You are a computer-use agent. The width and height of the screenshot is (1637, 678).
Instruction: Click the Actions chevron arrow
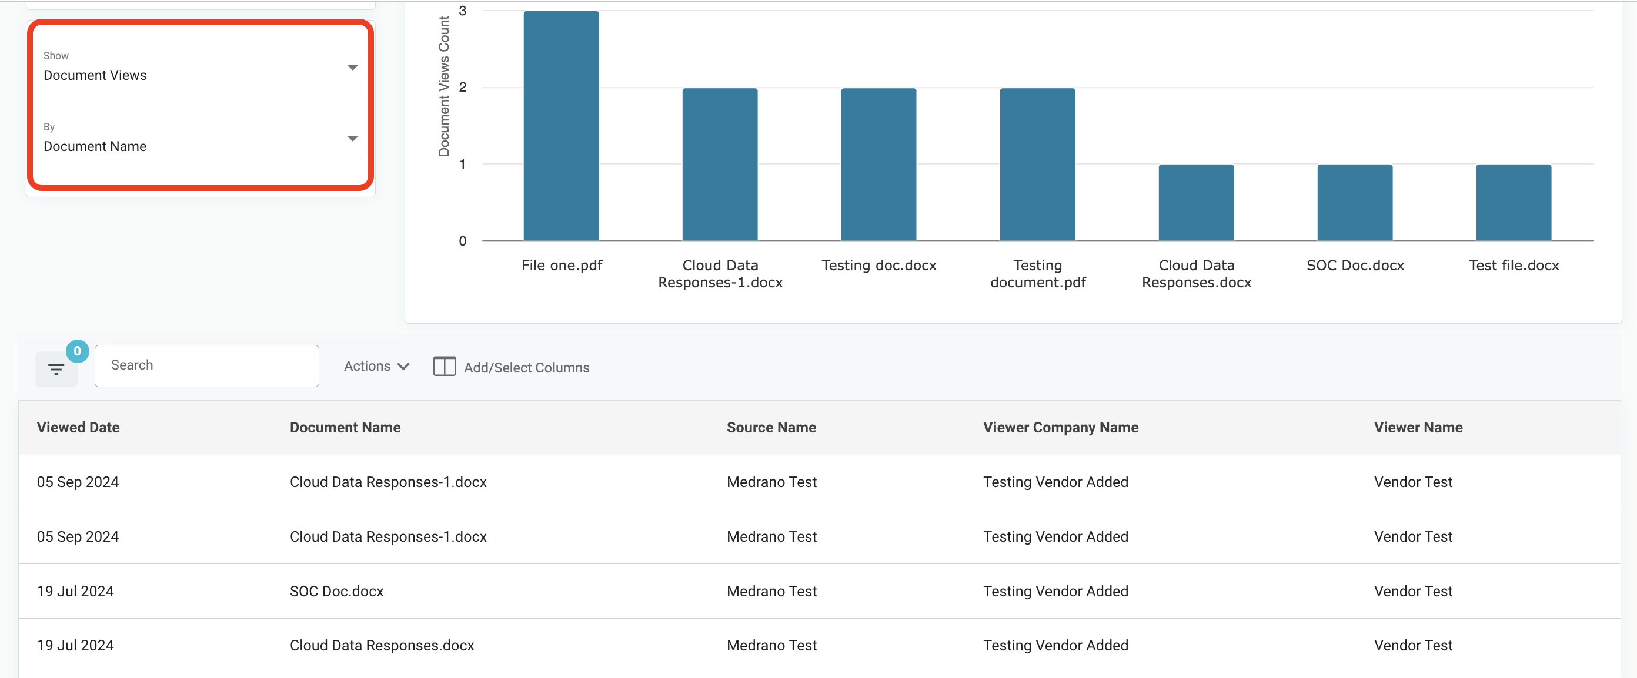(x=403, y=367)
